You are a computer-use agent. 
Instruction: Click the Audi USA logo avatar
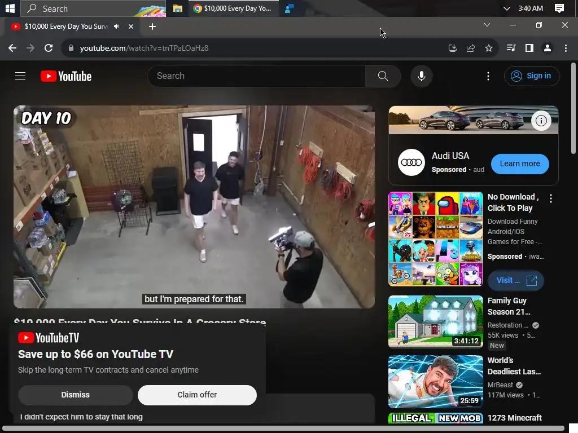point(411,162)
